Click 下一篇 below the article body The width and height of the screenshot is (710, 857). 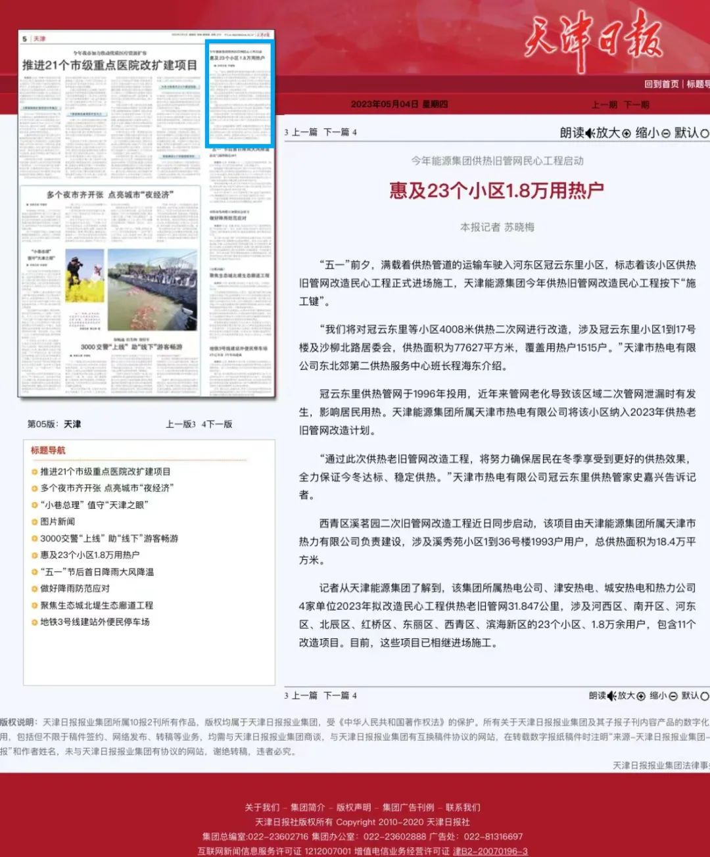click(336, 695)
